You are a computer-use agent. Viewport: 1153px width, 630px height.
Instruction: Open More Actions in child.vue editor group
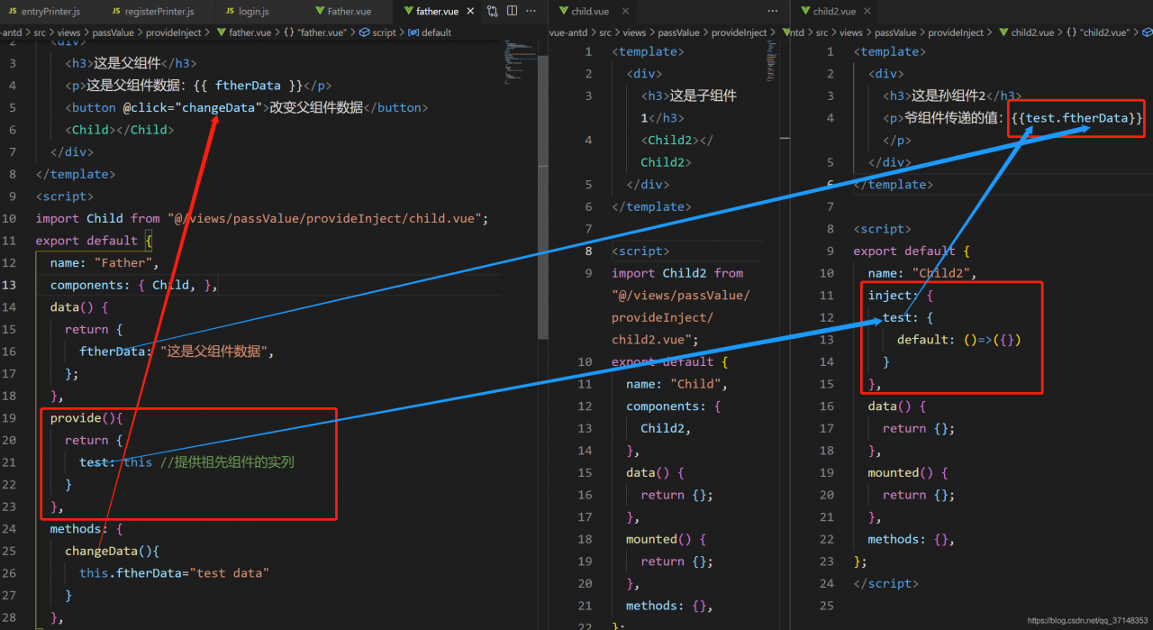(773, 11)
